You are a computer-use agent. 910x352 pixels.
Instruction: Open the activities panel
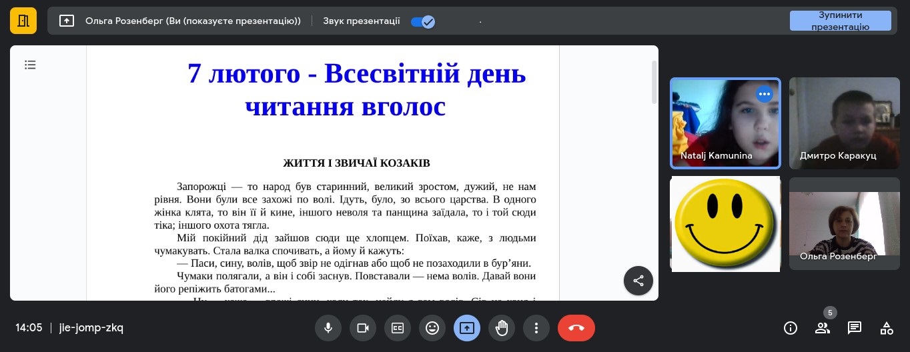coord(887,328)
